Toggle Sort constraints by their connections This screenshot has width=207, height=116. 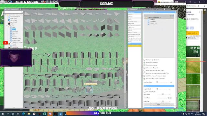click(145, 79)
